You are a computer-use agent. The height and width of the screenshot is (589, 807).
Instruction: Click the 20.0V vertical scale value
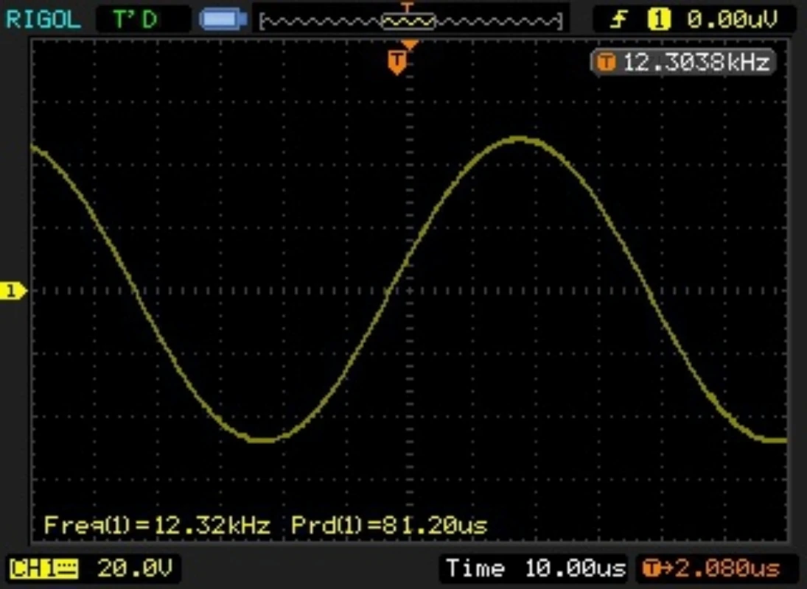136,568
